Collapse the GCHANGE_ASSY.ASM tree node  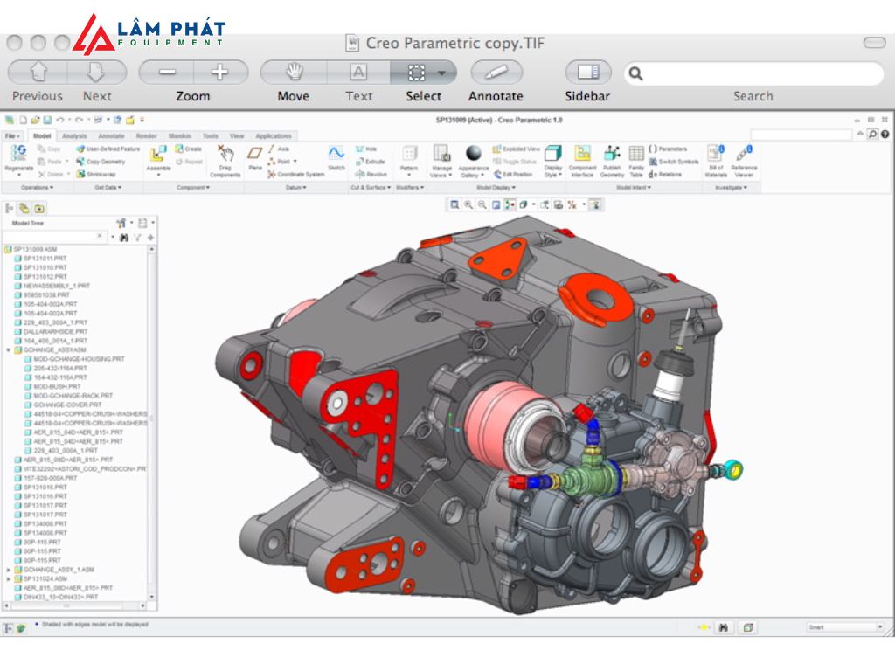point(9,349)
